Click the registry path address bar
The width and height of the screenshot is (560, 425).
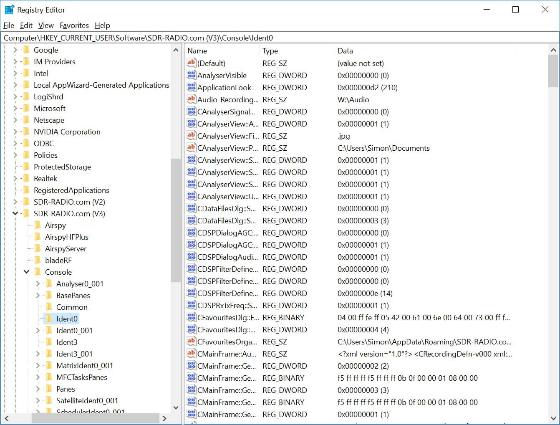point(280,38)
